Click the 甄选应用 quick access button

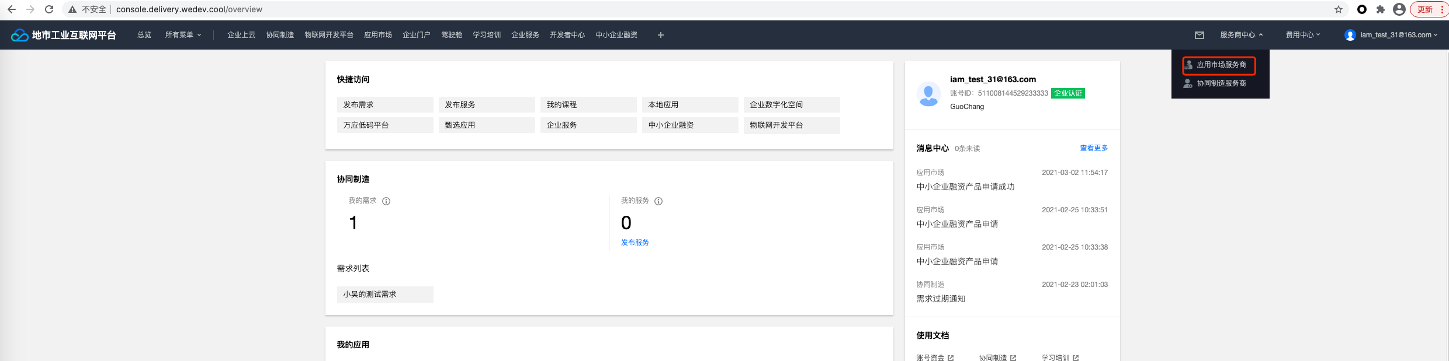487,125
